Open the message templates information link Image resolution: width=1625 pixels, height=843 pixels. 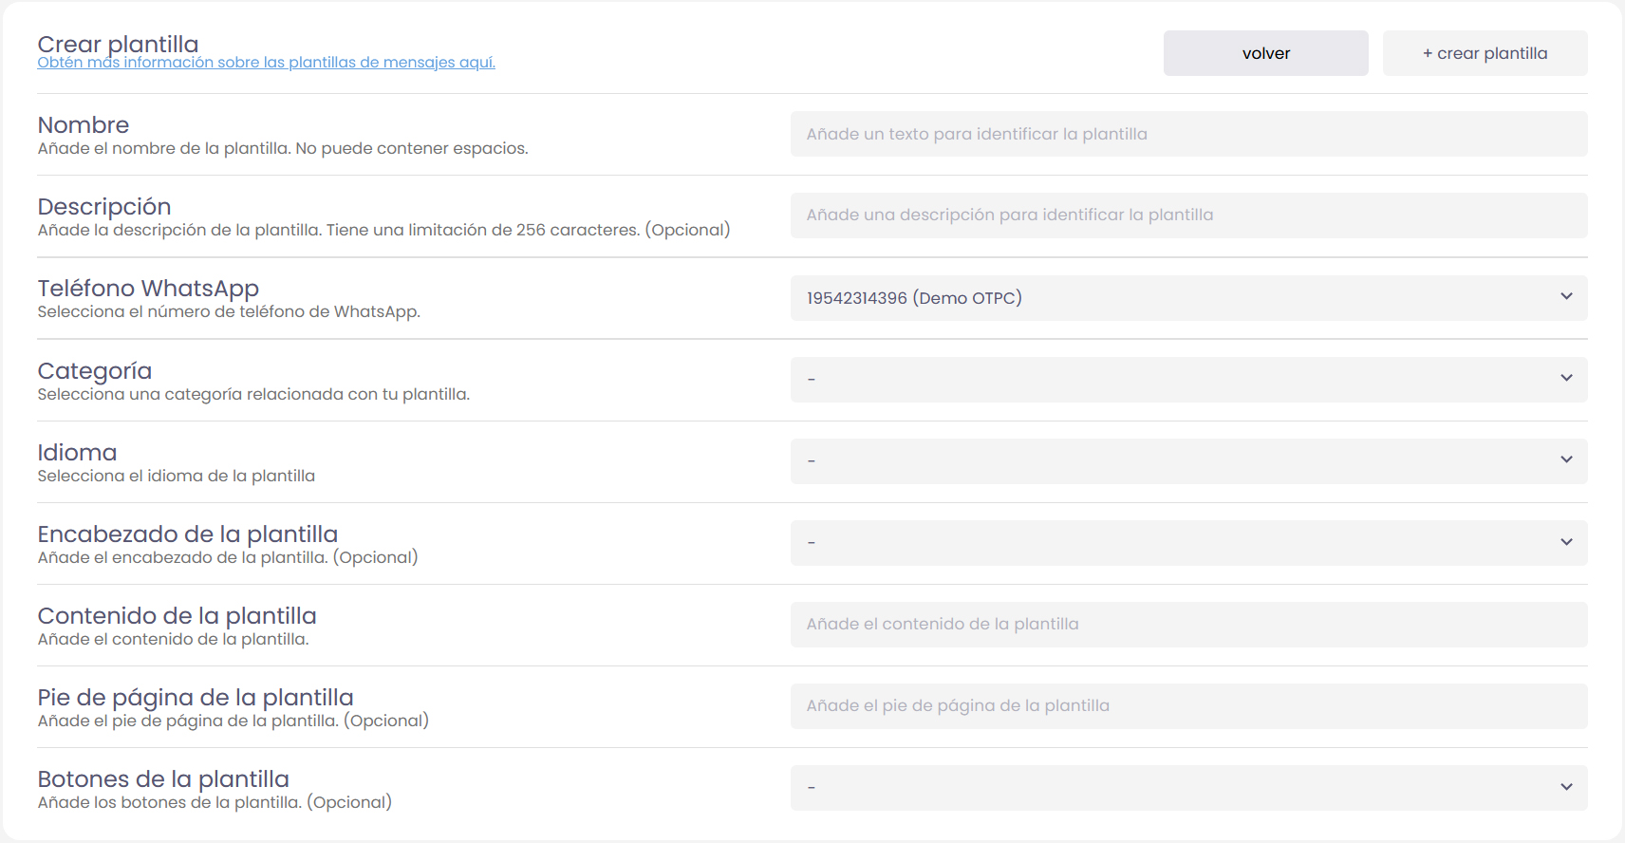[x=266, y=63]
